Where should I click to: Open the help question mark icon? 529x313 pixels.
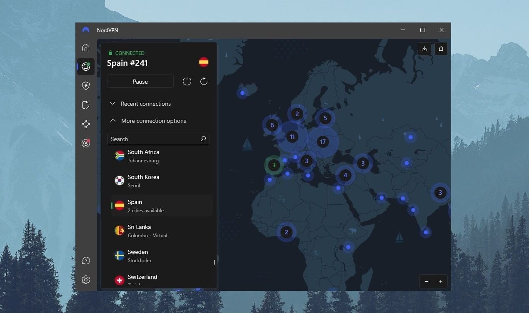click(86, 261)
